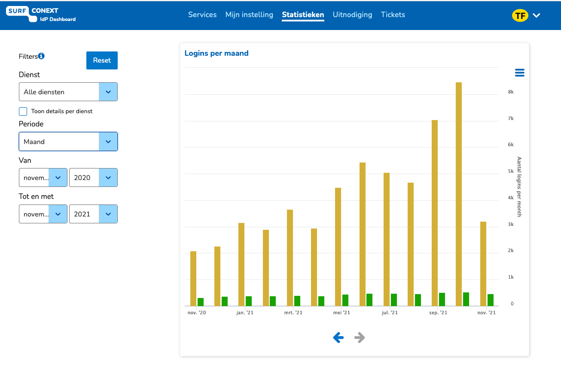Open the Services tab
The height and width of the screenshot is (370, 561).
click(202, 15)
